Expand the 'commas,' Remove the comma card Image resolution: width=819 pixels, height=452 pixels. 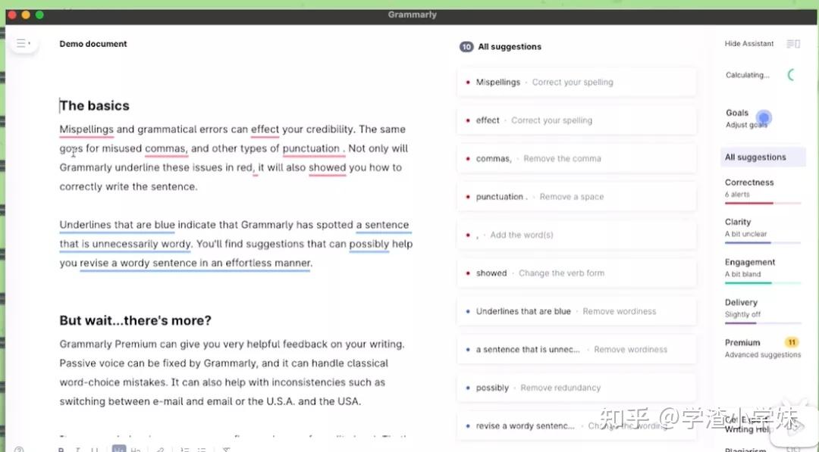[576, 158]
